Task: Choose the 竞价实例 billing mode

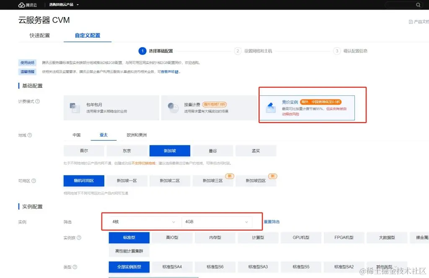Action: pos(307,108)
